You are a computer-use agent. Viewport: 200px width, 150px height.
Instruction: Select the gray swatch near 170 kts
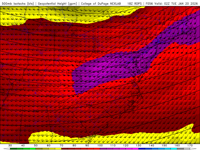pyautogui.click(x=187, y=149)
